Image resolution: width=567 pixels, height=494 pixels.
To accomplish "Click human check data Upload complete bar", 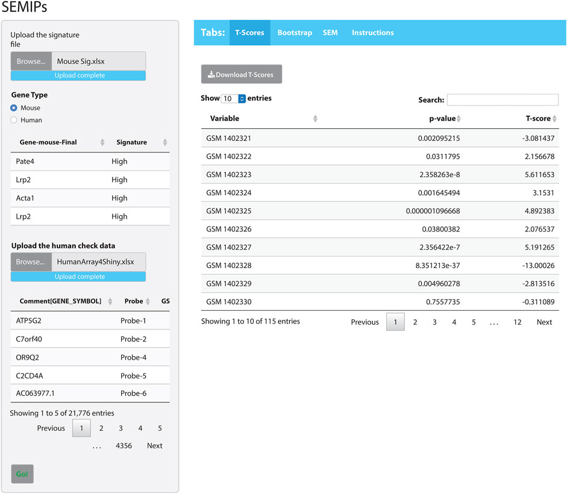I will [78, 277].
